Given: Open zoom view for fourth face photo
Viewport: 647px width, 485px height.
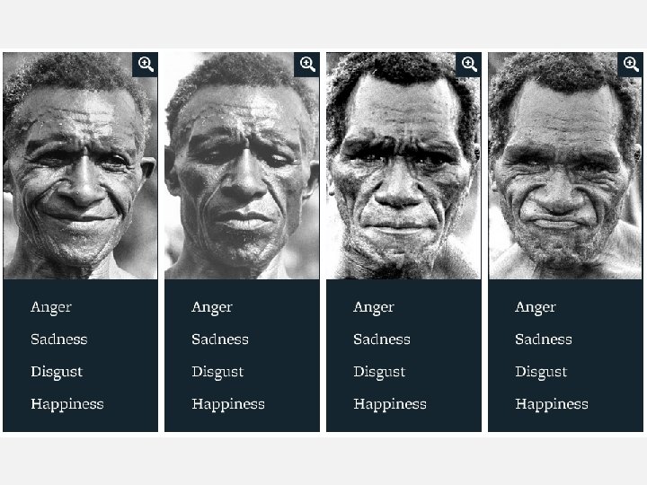Looking at the screenshot, I should (x=630, y=65).
